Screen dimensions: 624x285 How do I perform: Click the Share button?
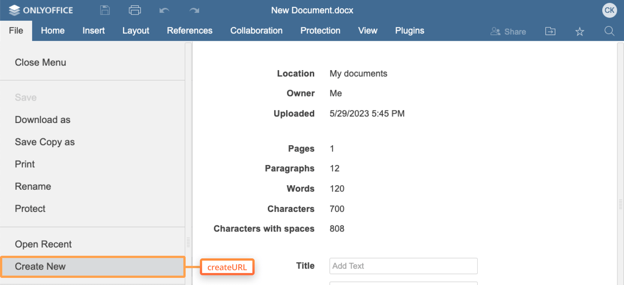(x=508, y=31)
